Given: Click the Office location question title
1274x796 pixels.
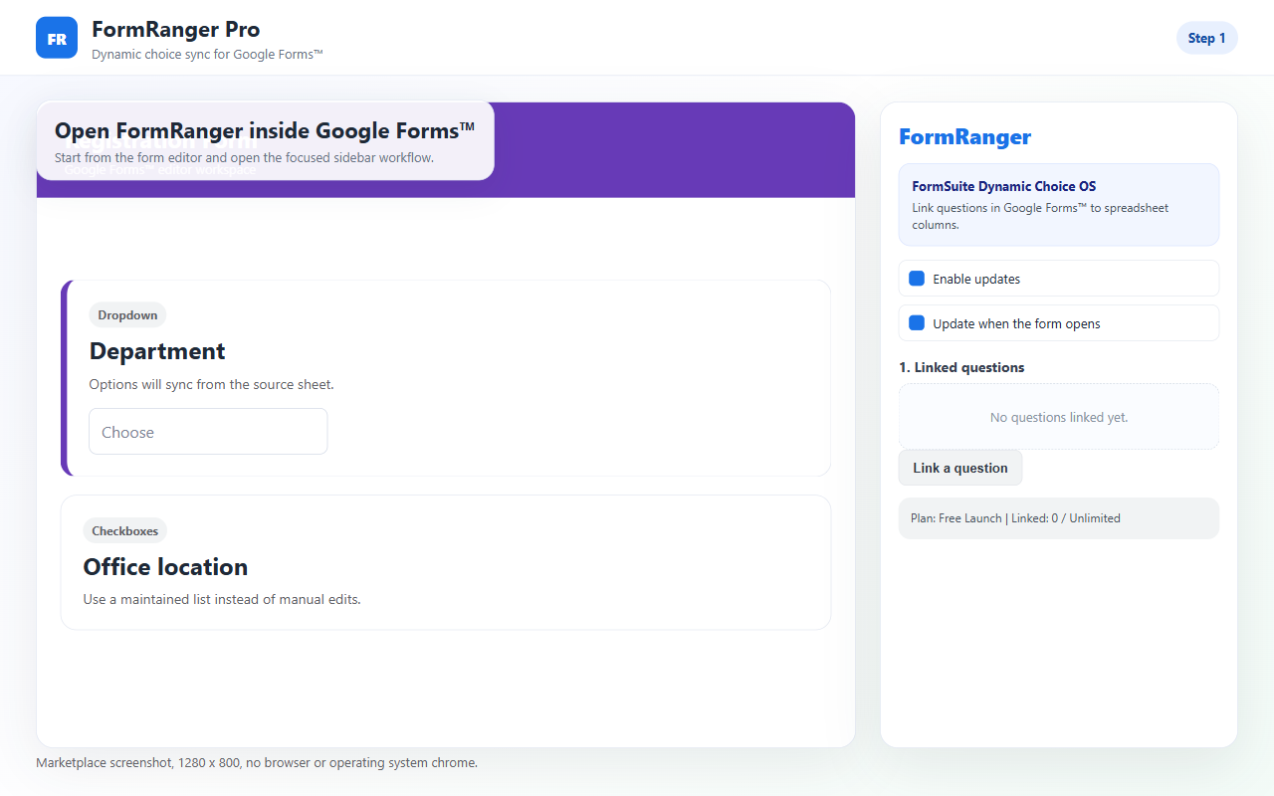Looking at the screenshot, I should pyautogui.click(x=165, y=567).
